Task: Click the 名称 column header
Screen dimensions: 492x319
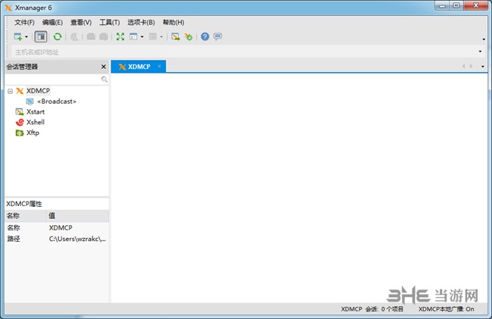Action: (x=26, y=216)
